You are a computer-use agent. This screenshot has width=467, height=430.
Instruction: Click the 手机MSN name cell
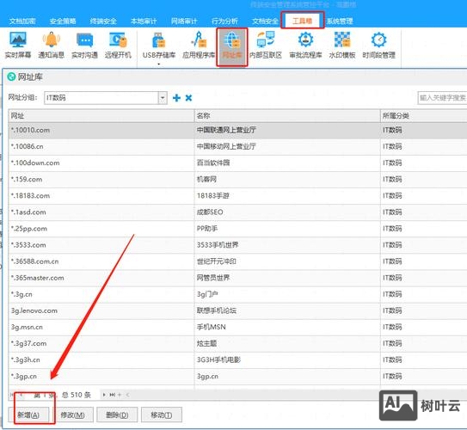tap(287, 327)
